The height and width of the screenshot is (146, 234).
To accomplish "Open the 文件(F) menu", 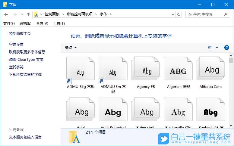I will click(x=9, y=23).
